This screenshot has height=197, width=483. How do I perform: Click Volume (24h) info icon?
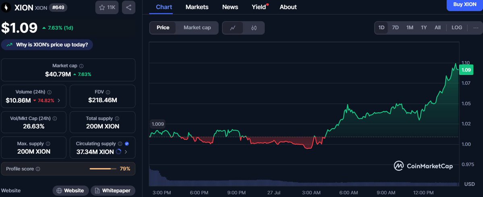(49, 92)
